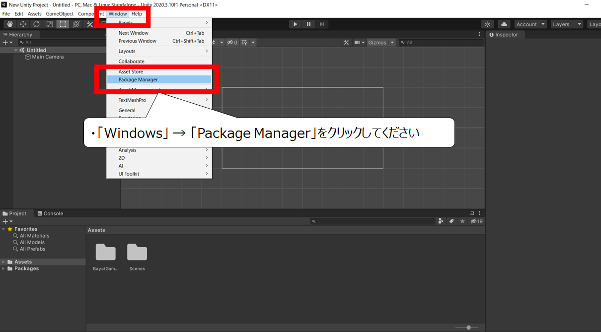
Task: Select the All Models saved search
Action: point(29,242)
